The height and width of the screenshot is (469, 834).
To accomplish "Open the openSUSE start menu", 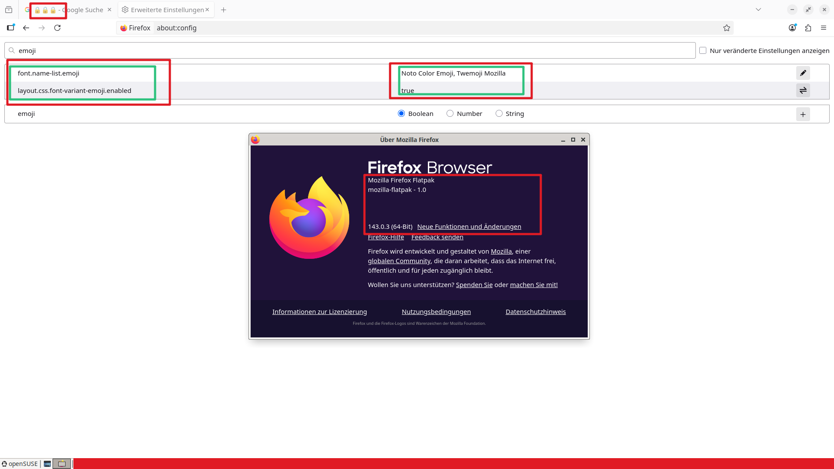I will coord(20,463).
